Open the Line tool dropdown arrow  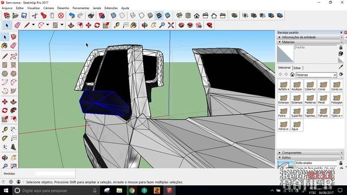(x=33, y=25)
